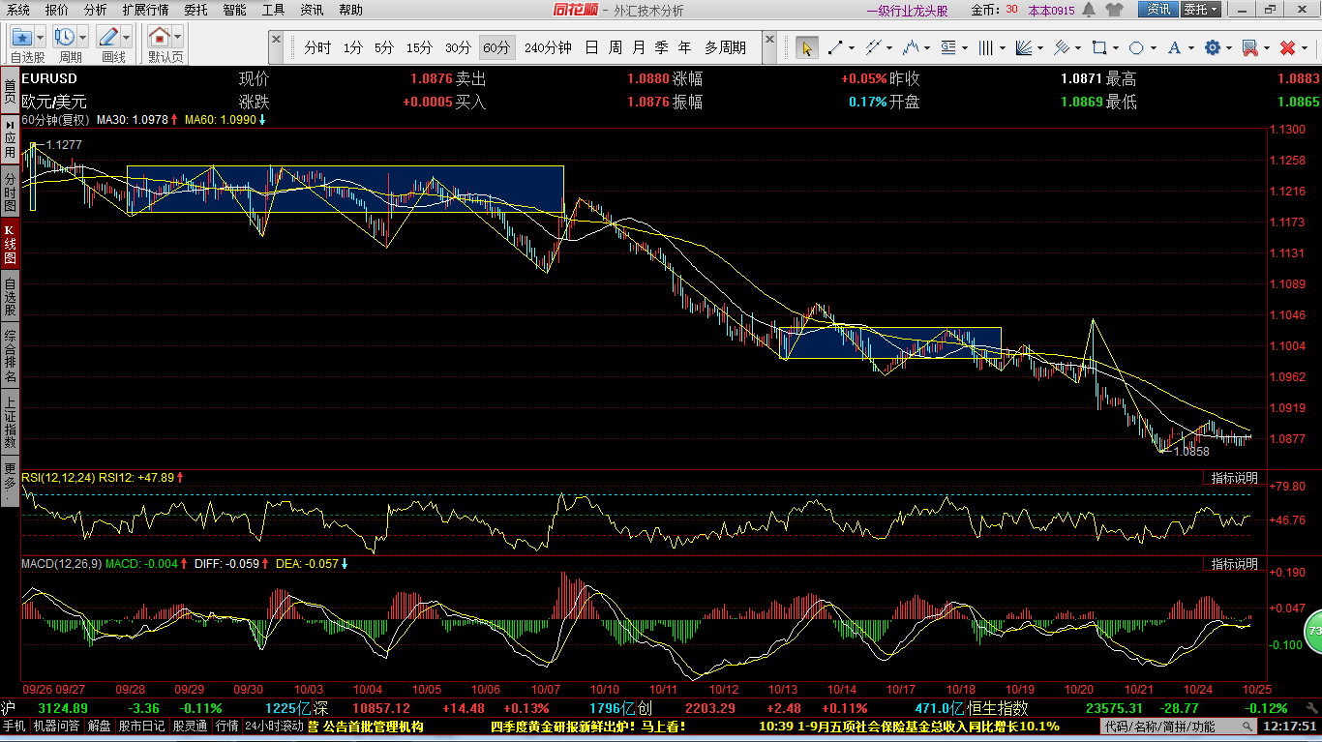The height and width of the screenshot is (742, 1322).
Task: Select the K线图 sidebar tab
Action: click(10, 244)
